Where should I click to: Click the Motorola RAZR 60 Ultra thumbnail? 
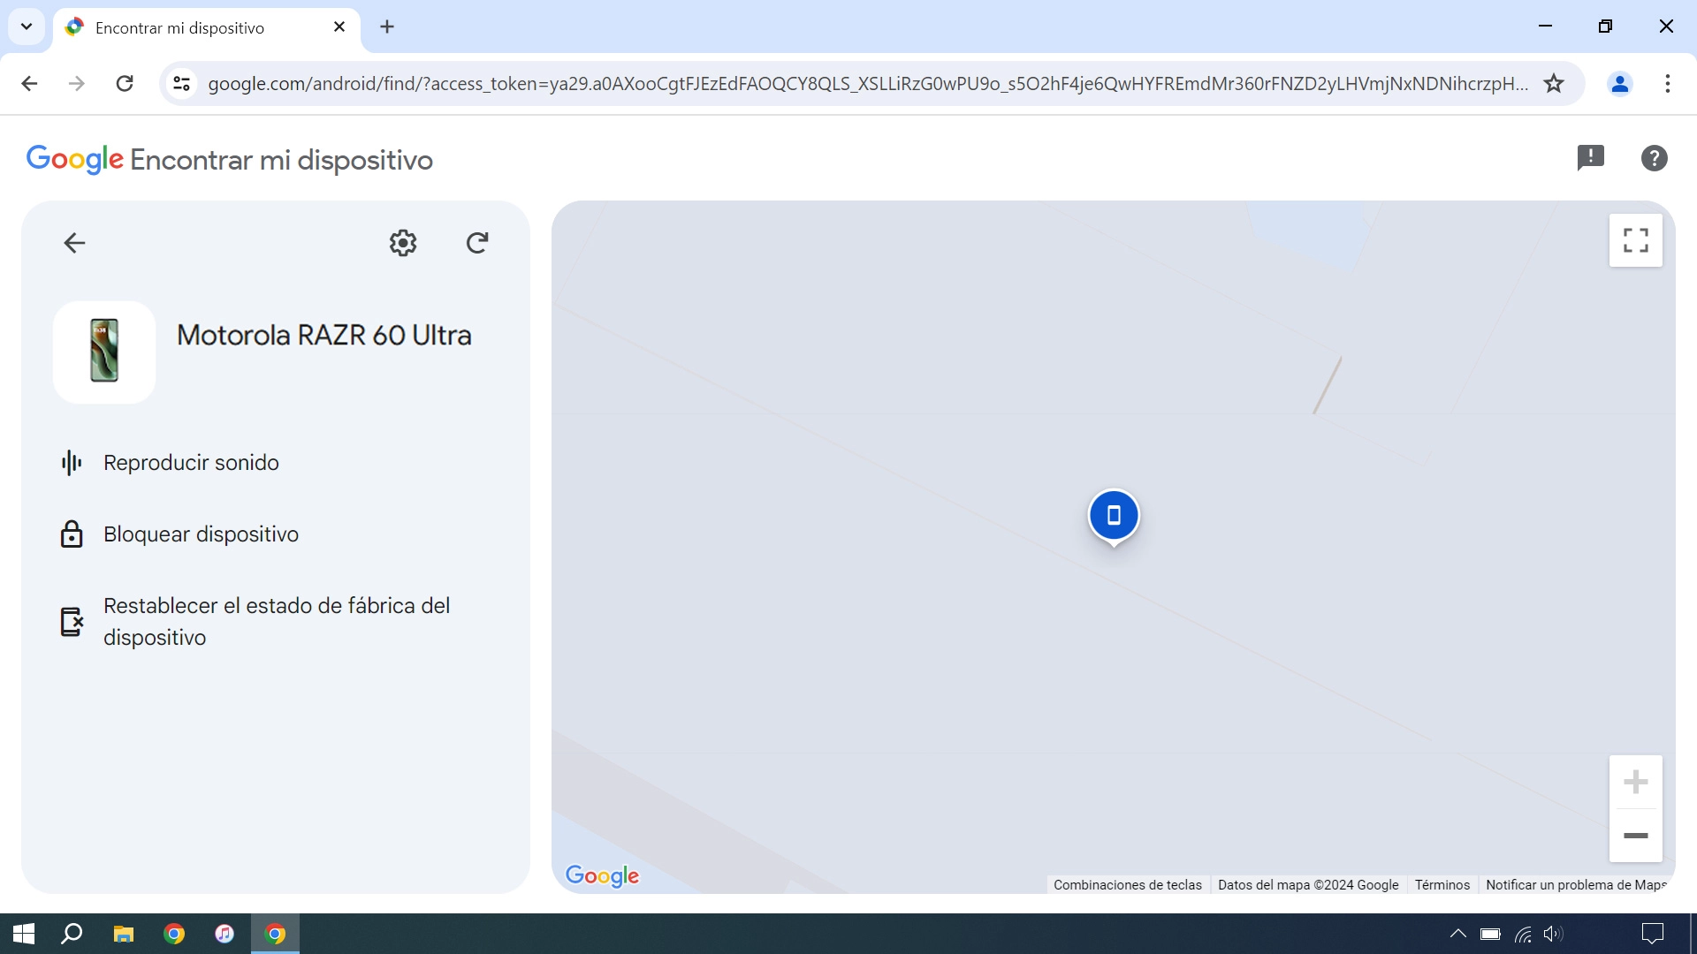pos(104,352)
